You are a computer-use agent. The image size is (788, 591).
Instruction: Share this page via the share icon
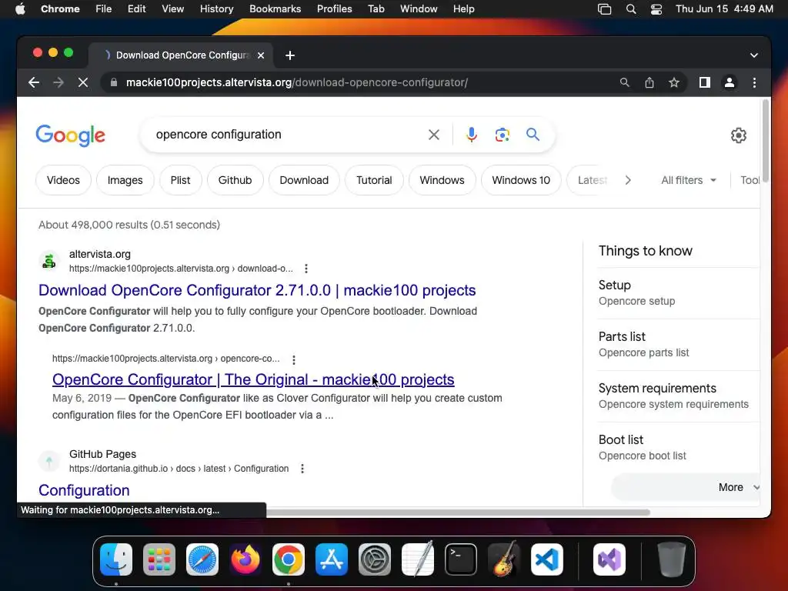click(x=649, y=82)
